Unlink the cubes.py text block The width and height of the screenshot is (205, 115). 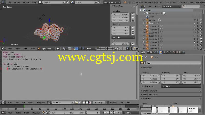point(79,102)
